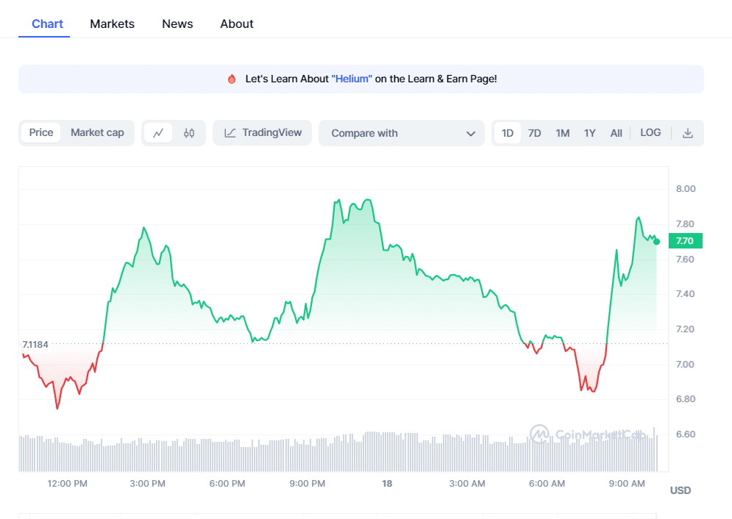The image size is (732, 519).
Task: Click the 7.70 current price label
Action: [x=685, y=240]
